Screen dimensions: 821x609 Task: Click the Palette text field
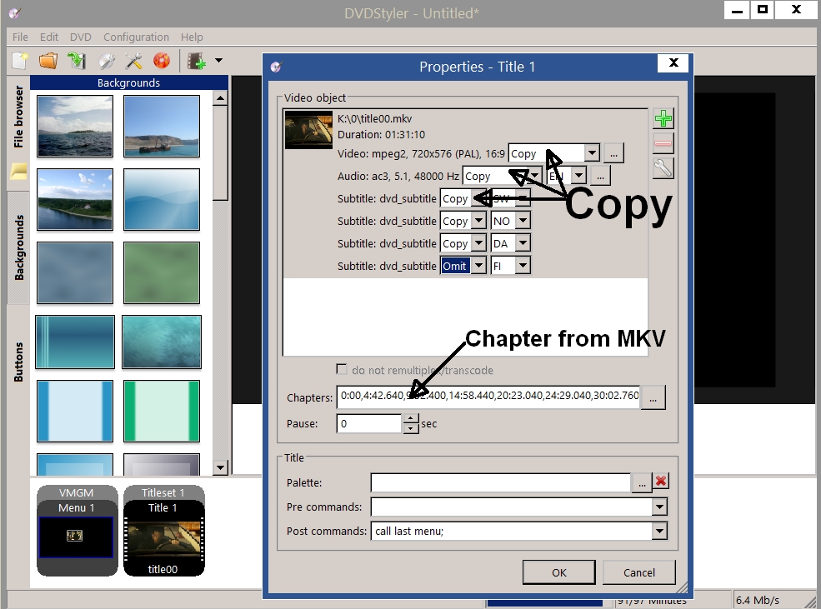[501, 482]
